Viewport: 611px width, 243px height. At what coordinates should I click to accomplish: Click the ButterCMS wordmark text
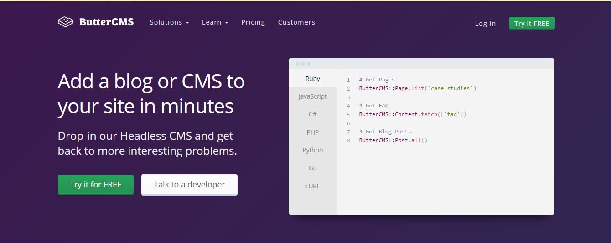click(106, 22)
